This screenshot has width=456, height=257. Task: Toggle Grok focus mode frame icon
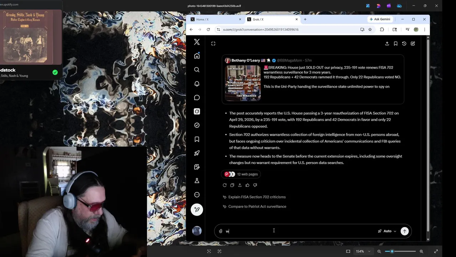pos(213,44)
